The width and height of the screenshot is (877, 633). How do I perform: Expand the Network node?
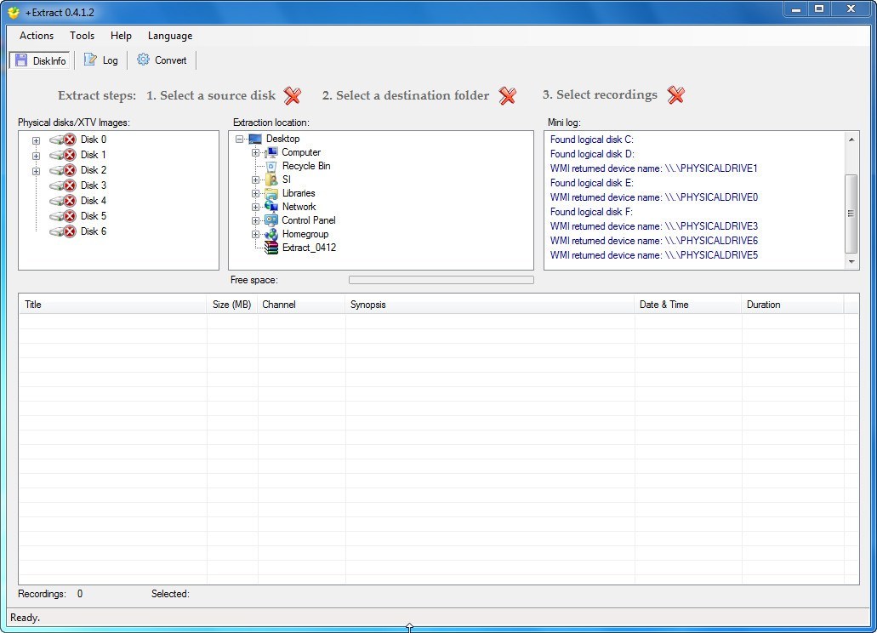[x=255, y=207]
